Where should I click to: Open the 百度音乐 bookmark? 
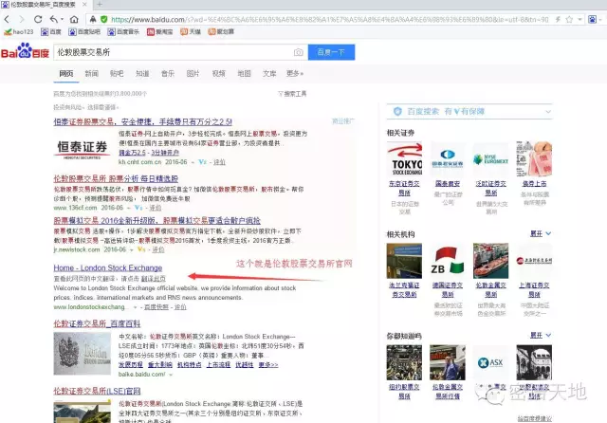point(123,31)
